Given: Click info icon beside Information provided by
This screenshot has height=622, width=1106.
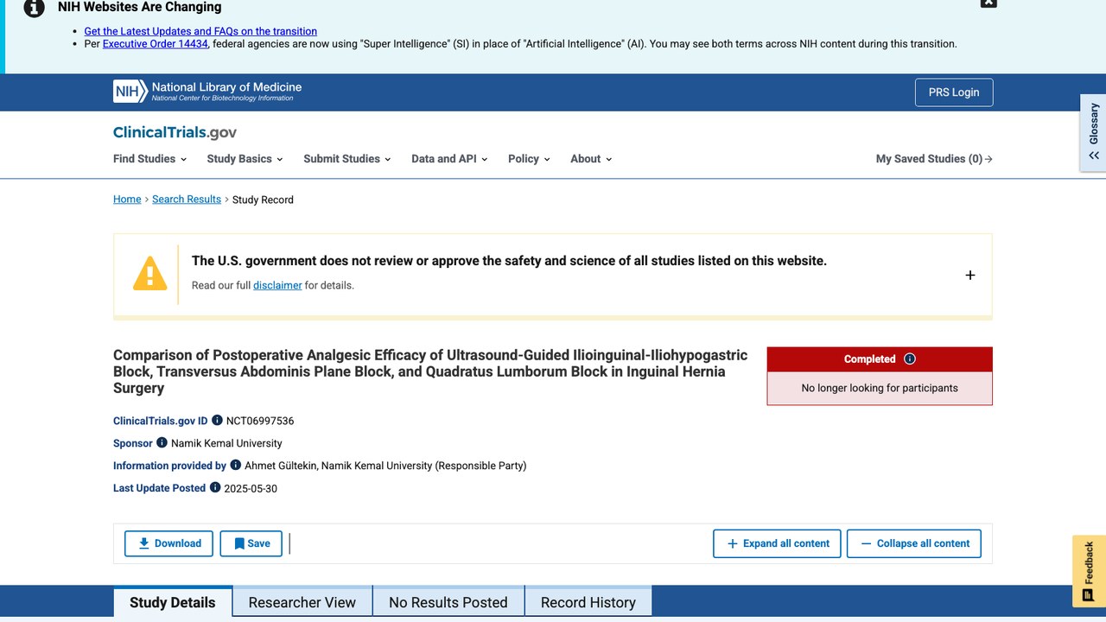Looking at the screenshot, I should [235, 465].
